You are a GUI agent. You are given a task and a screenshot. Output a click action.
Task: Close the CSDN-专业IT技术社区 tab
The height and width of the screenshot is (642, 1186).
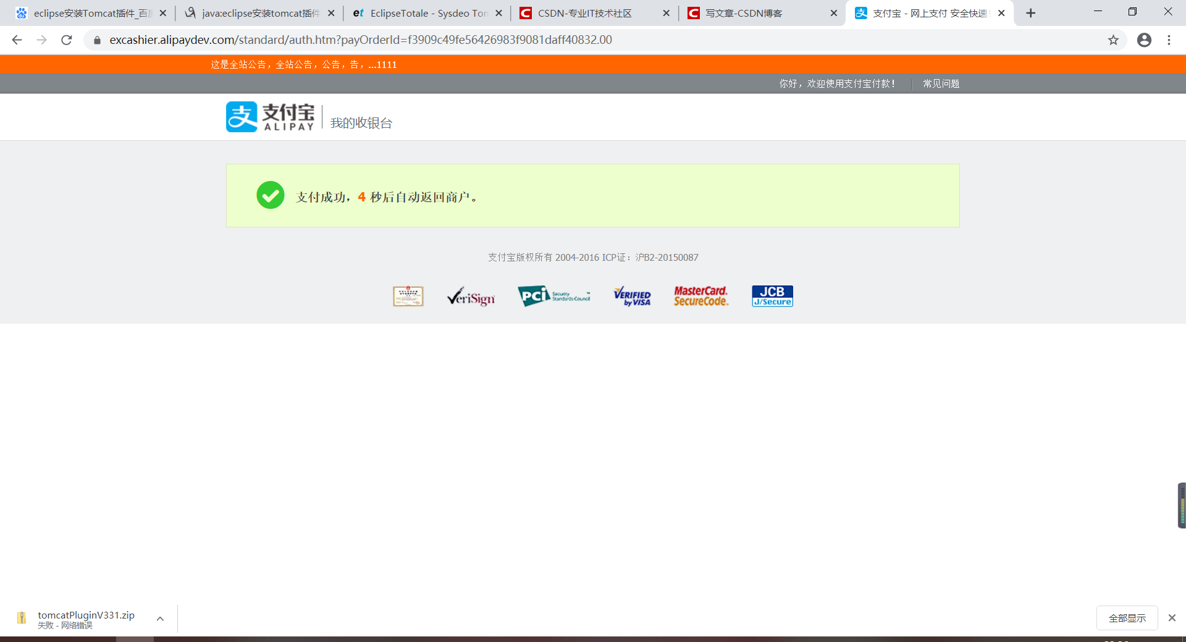(x=666, y=13)
